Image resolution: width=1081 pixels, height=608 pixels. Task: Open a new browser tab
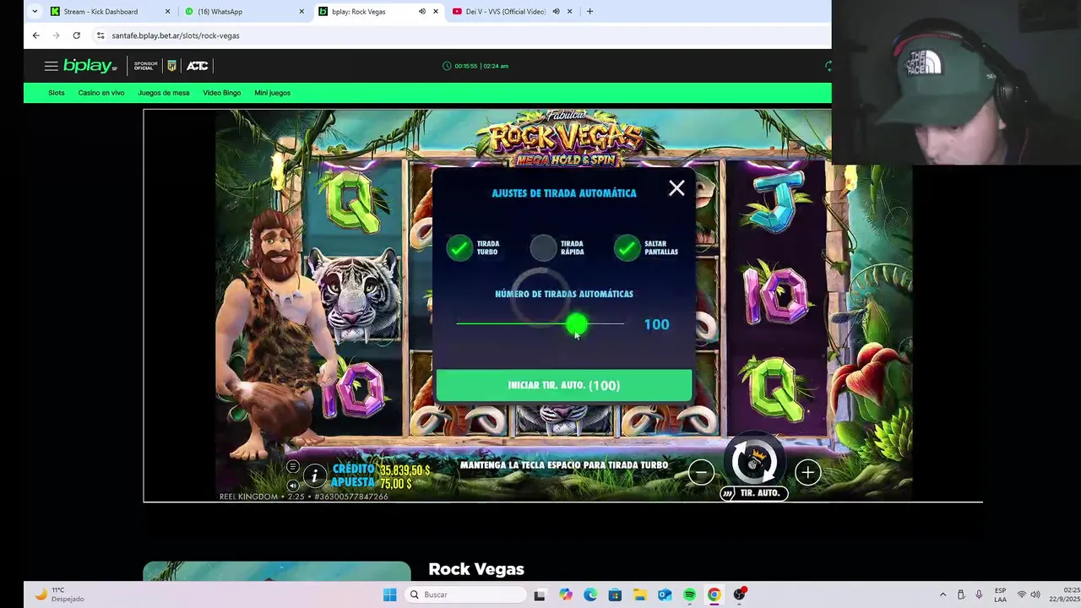coord(589,12)
